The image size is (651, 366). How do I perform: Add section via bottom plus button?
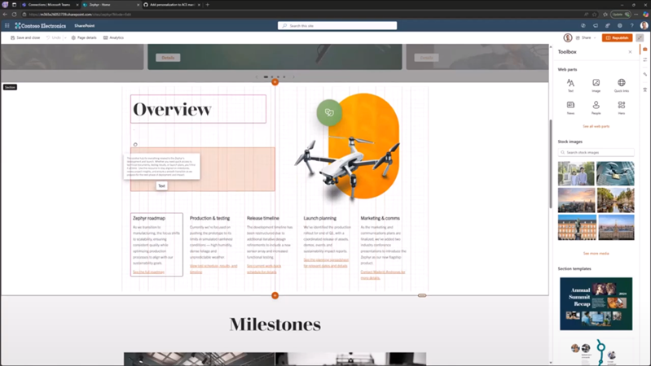point(275,295)
